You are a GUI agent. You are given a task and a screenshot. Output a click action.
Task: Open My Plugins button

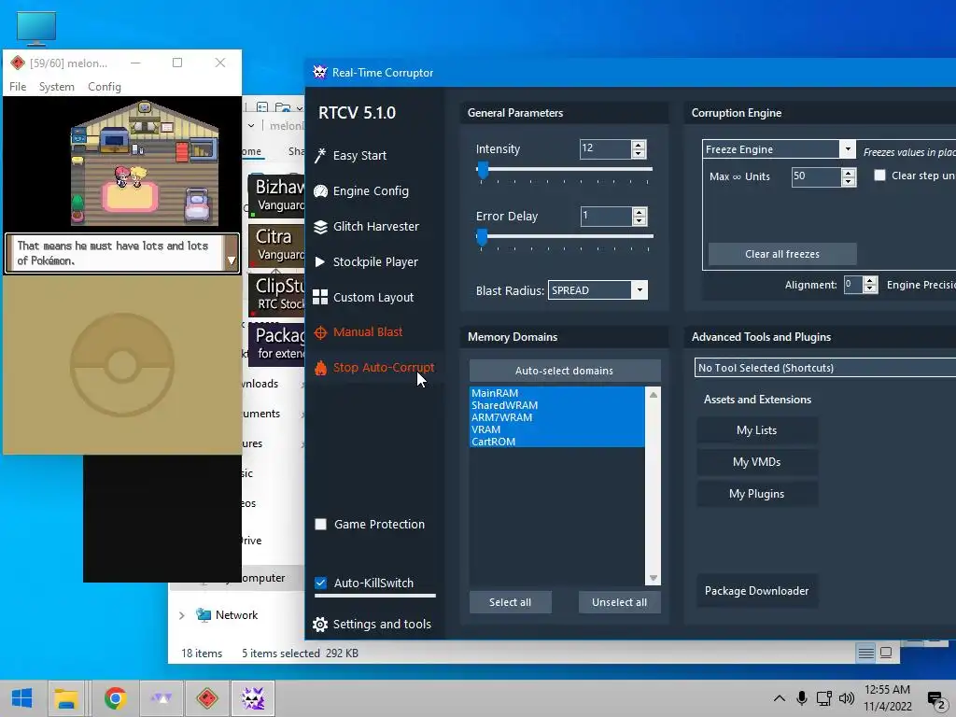(756, 494)
